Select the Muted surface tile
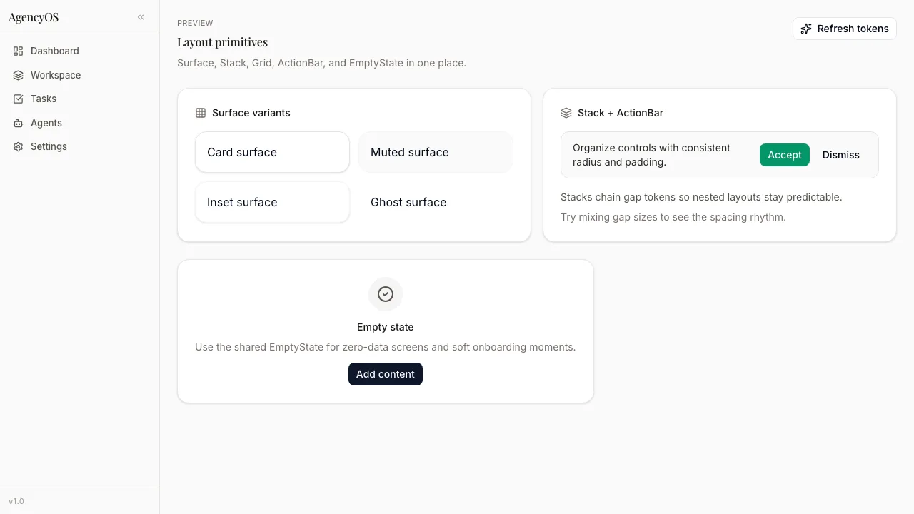This screenshot has width=914, height=514. click(x=436, y=152)
